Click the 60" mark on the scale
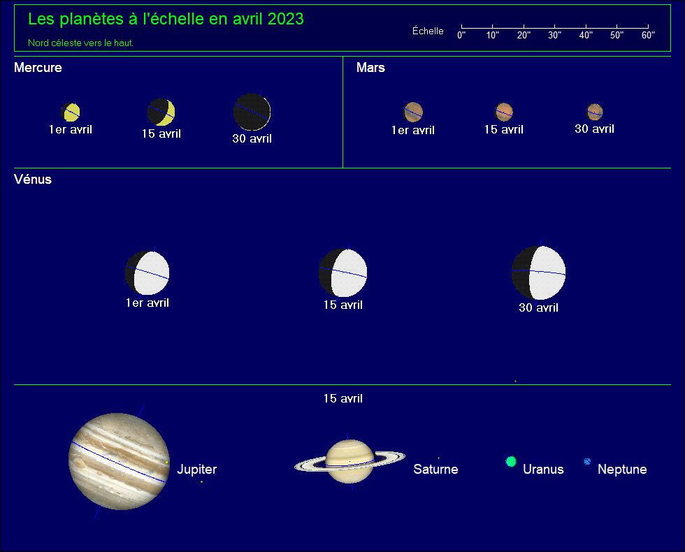Image resolution: width=685 pixels, height=552 pixels. (x=649, y=35)
